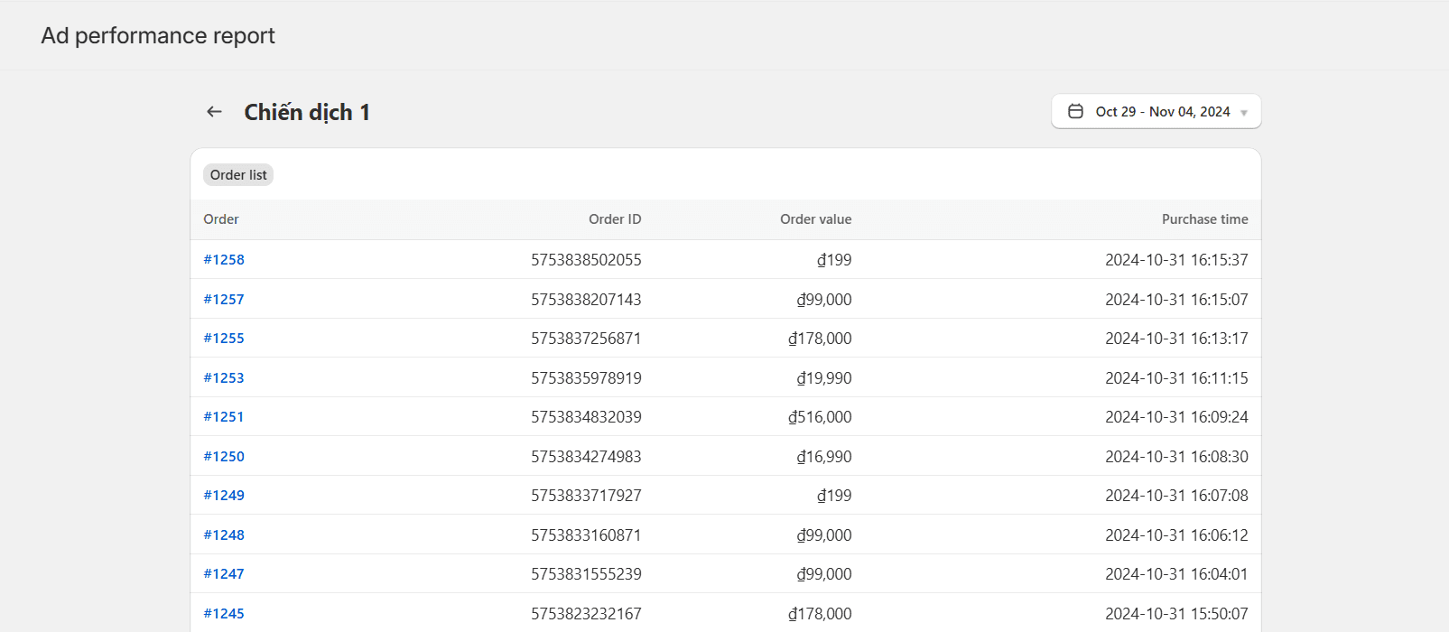Go to order #1250
1449x632 pixels.
coord(224,457)
